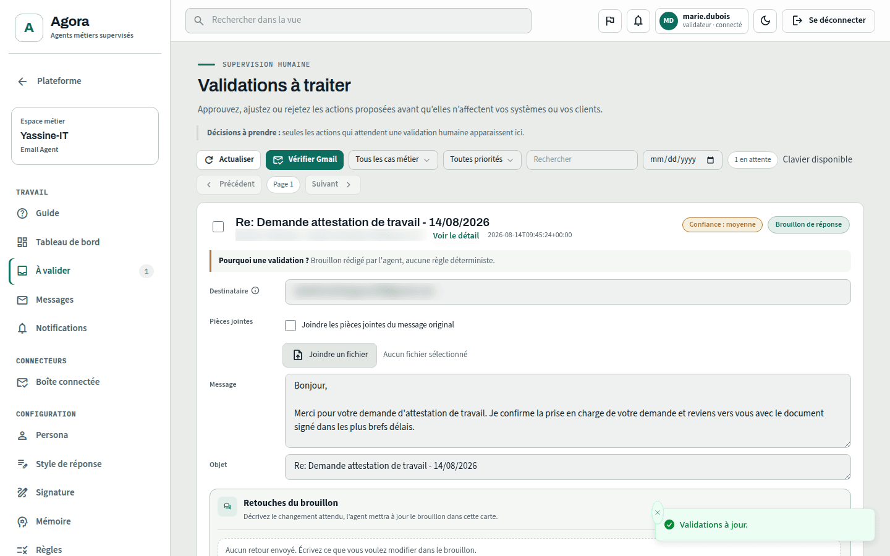Select À valider in sidebar
This screenshot has height=556, width=890.
(85, 271)
